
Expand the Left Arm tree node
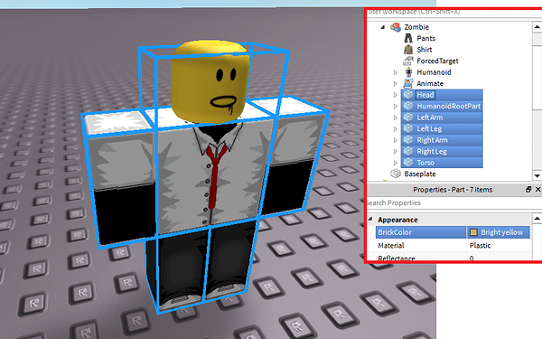tap(396, 118)
